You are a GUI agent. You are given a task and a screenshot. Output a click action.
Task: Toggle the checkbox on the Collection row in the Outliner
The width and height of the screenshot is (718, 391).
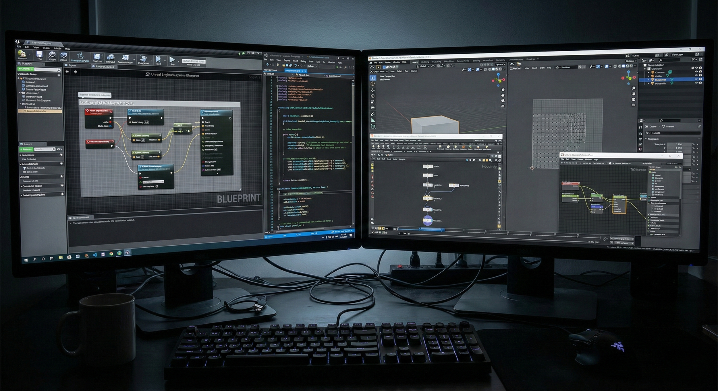(693, 68)
